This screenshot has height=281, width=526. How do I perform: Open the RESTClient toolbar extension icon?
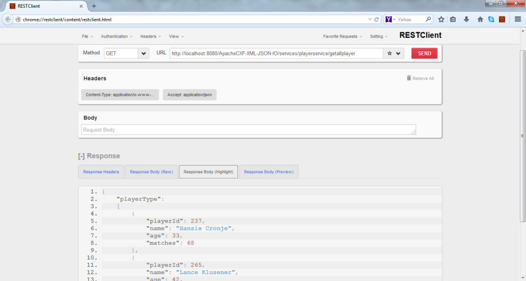click(x=502, y=19)
